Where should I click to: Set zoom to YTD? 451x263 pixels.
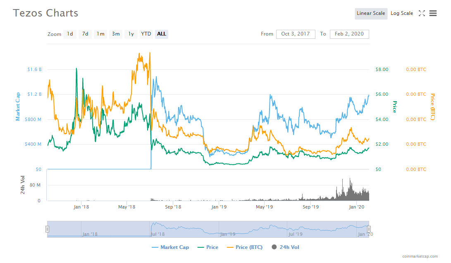click(146, 34)
